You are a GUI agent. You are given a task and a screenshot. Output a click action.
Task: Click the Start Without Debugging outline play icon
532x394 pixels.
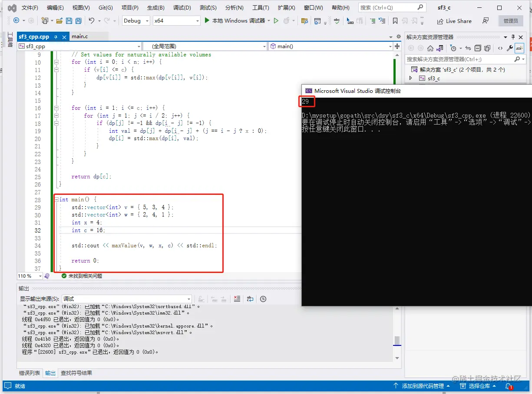(x=276, y=21)
